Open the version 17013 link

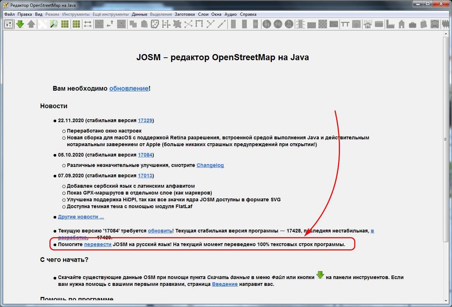point(145,176)
